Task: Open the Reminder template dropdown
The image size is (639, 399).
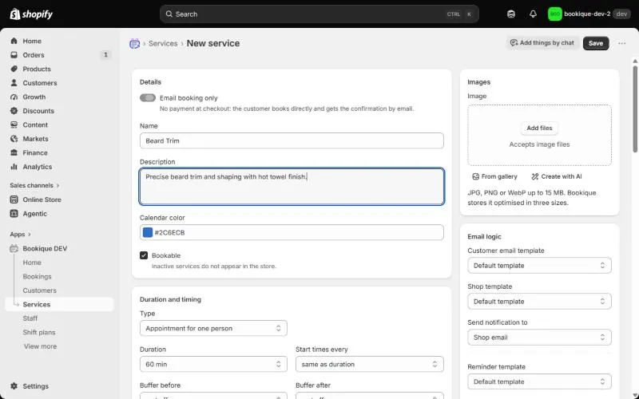Action: tap(539, 381)
